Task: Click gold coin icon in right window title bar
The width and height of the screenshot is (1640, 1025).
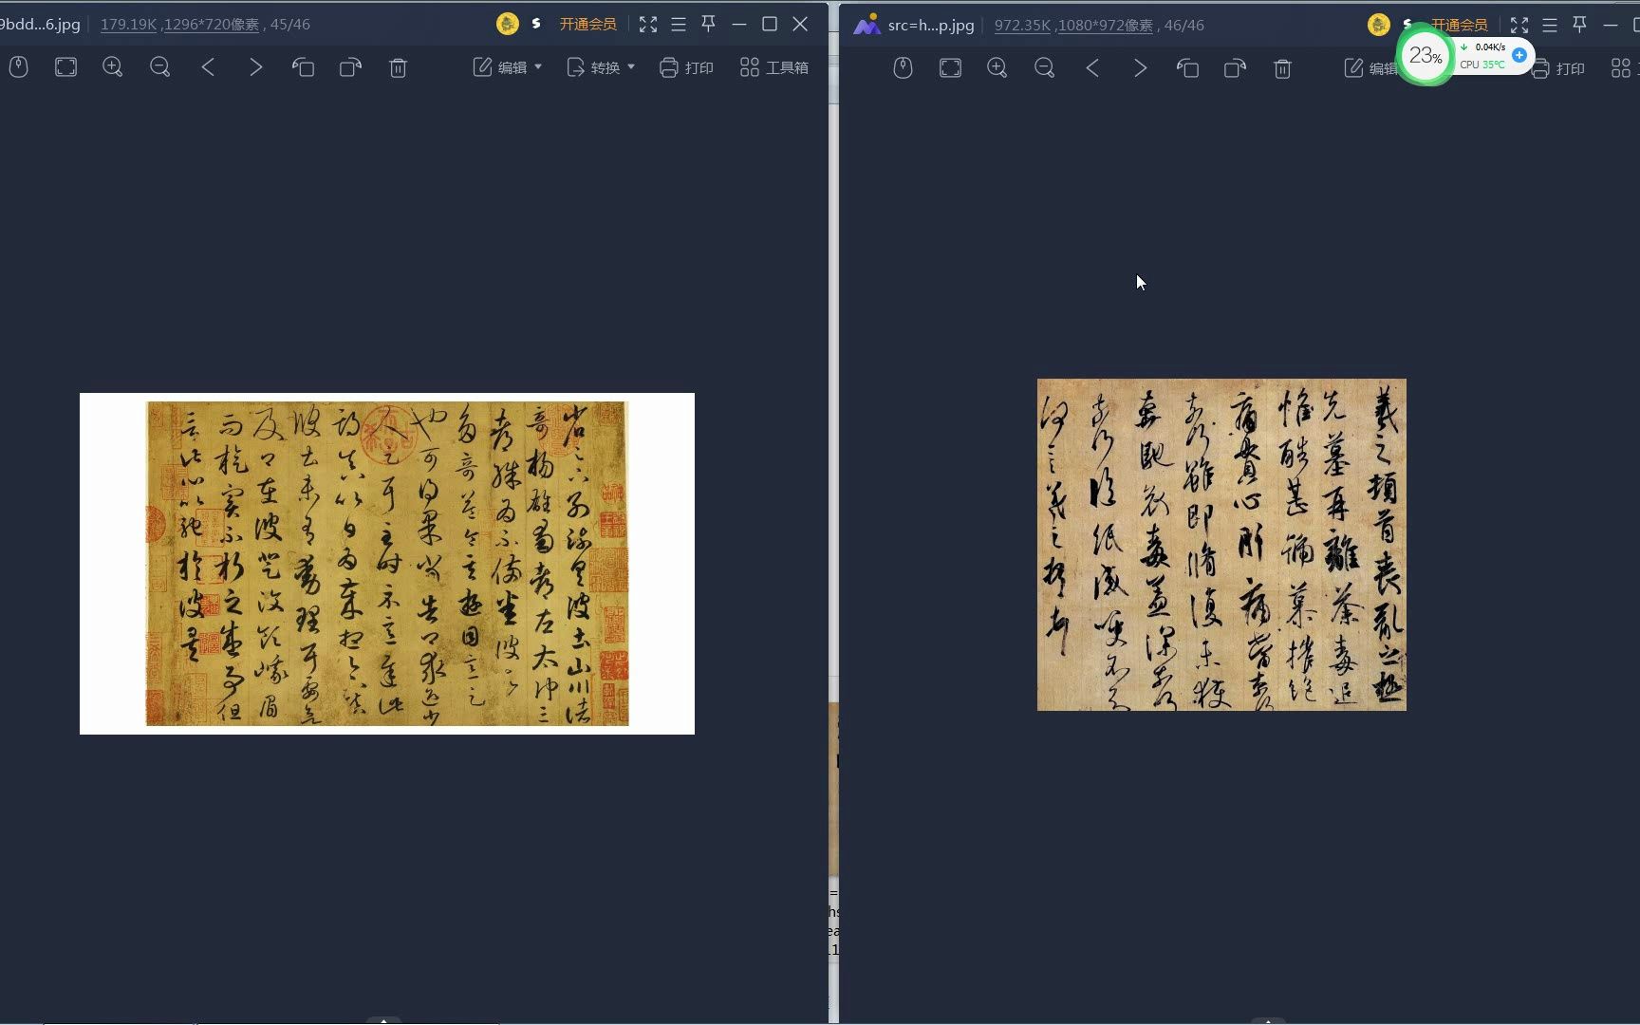Action: pyautogui.click(x=1379, y=26)
